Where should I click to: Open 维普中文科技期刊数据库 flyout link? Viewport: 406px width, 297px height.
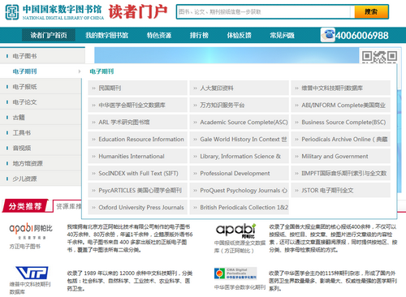click(340, 88)
